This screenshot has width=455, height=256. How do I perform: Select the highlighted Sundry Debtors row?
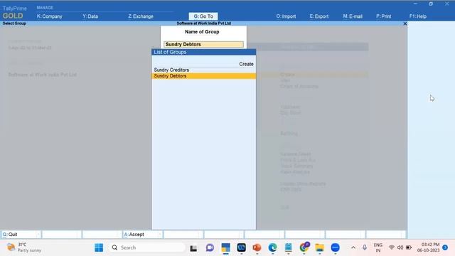[x=204, y=76]
